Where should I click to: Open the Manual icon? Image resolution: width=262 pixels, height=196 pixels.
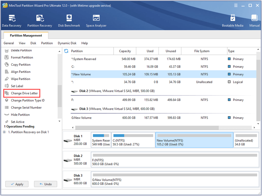(x=254, y=21)
